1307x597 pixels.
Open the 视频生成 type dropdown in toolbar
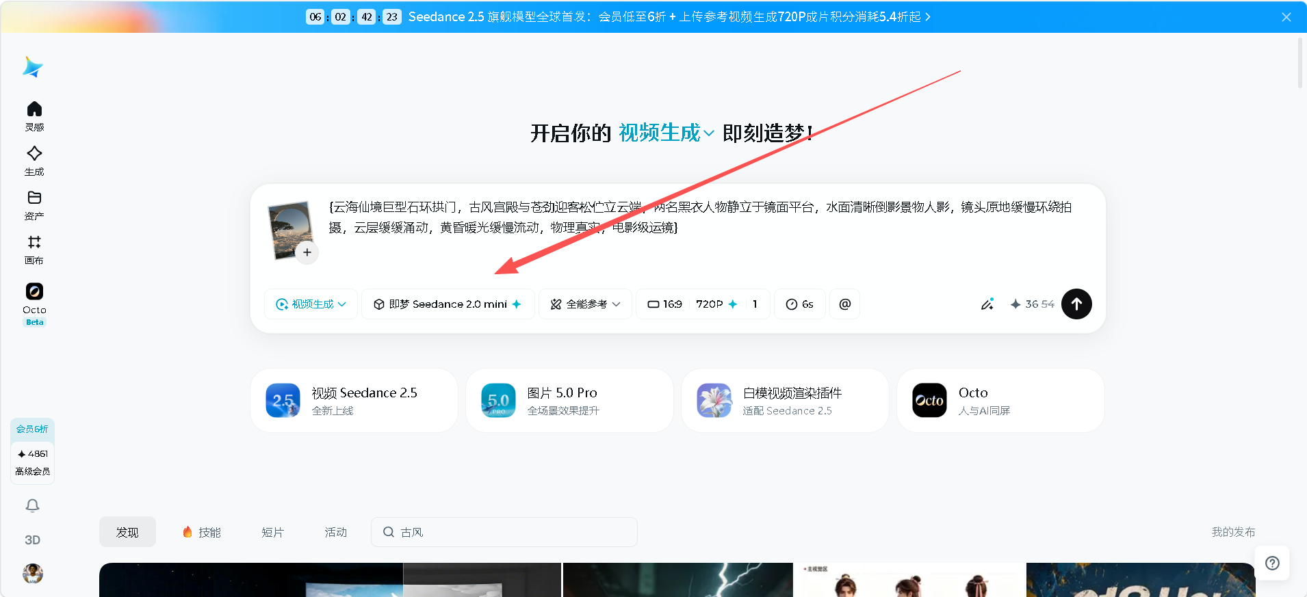coord(311,304)
